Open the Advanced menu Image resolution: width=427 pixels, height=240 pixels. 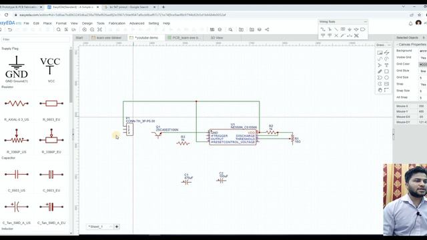137,23
